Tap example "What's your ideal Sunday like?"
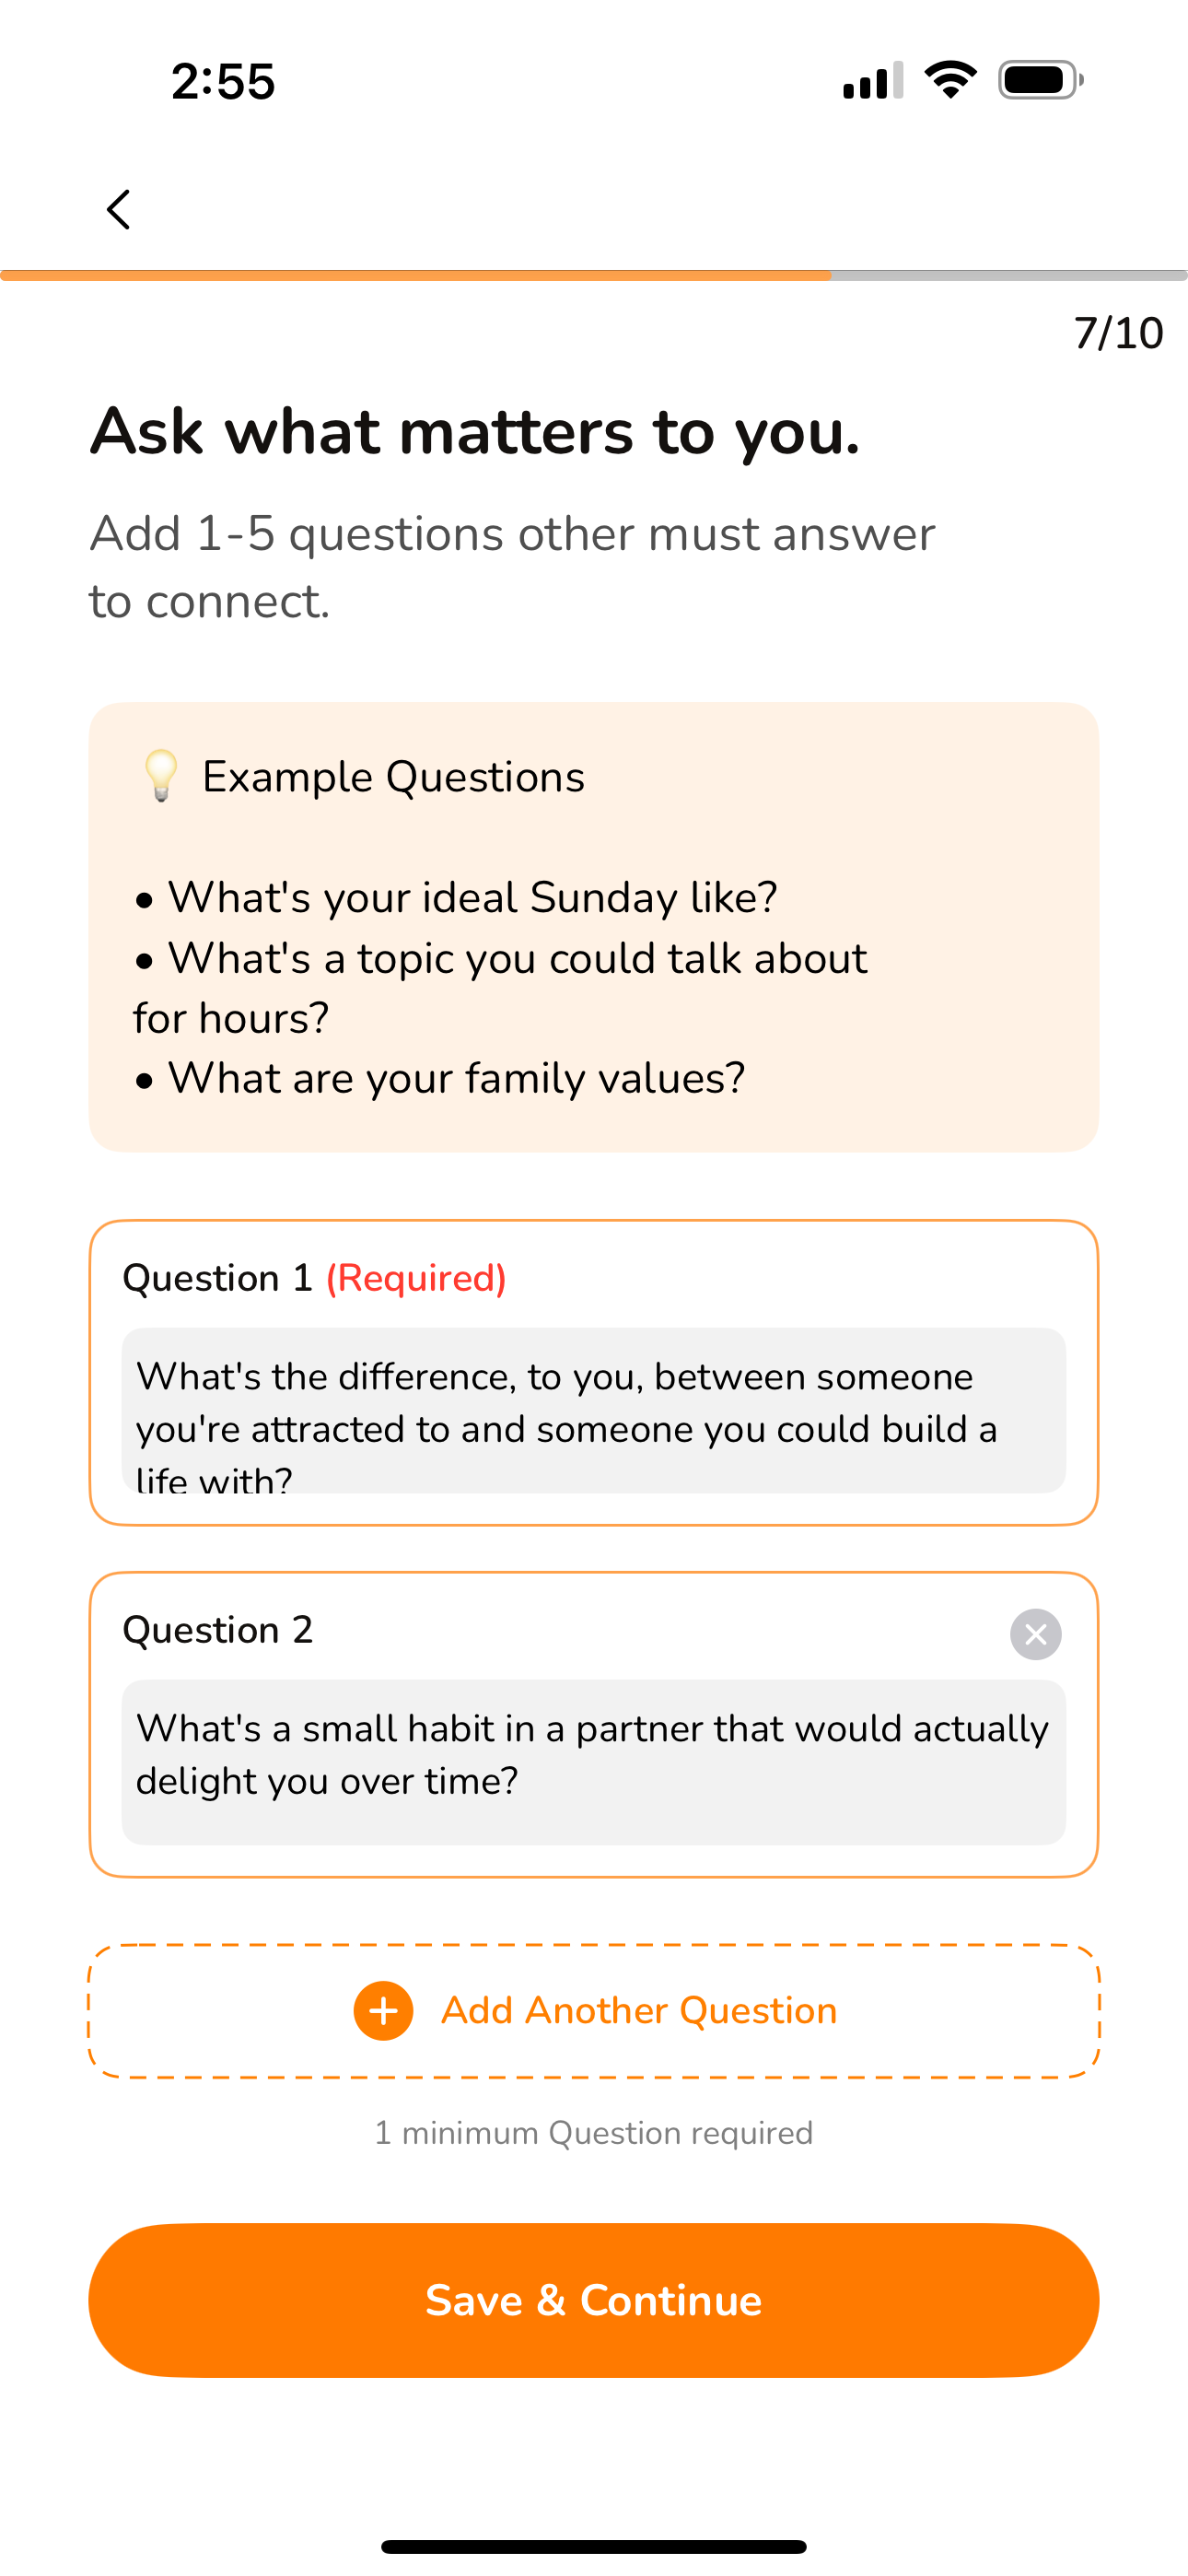1188x2576 pixels. (472, 897)
